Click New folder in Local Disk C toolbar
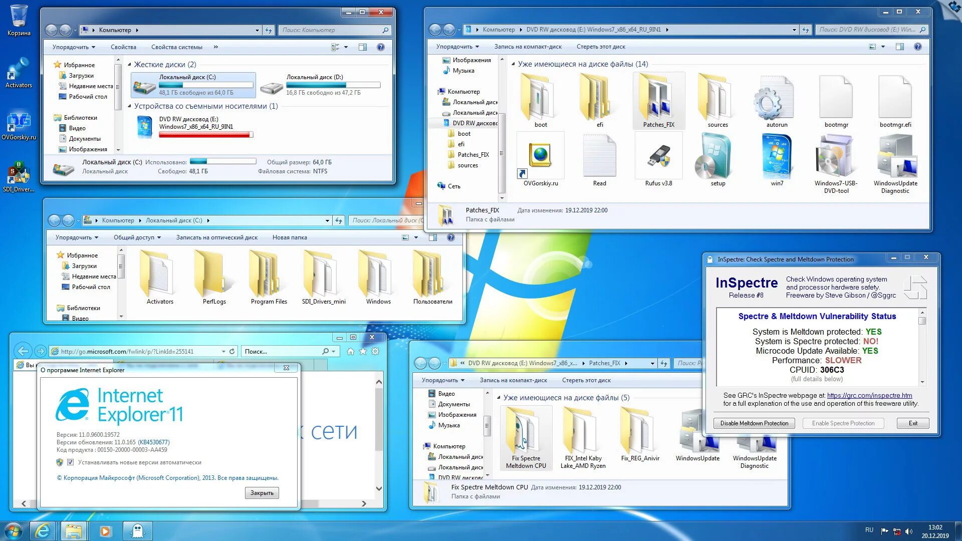The width and height of the screenshot is (962, 541). coord(290,237)
